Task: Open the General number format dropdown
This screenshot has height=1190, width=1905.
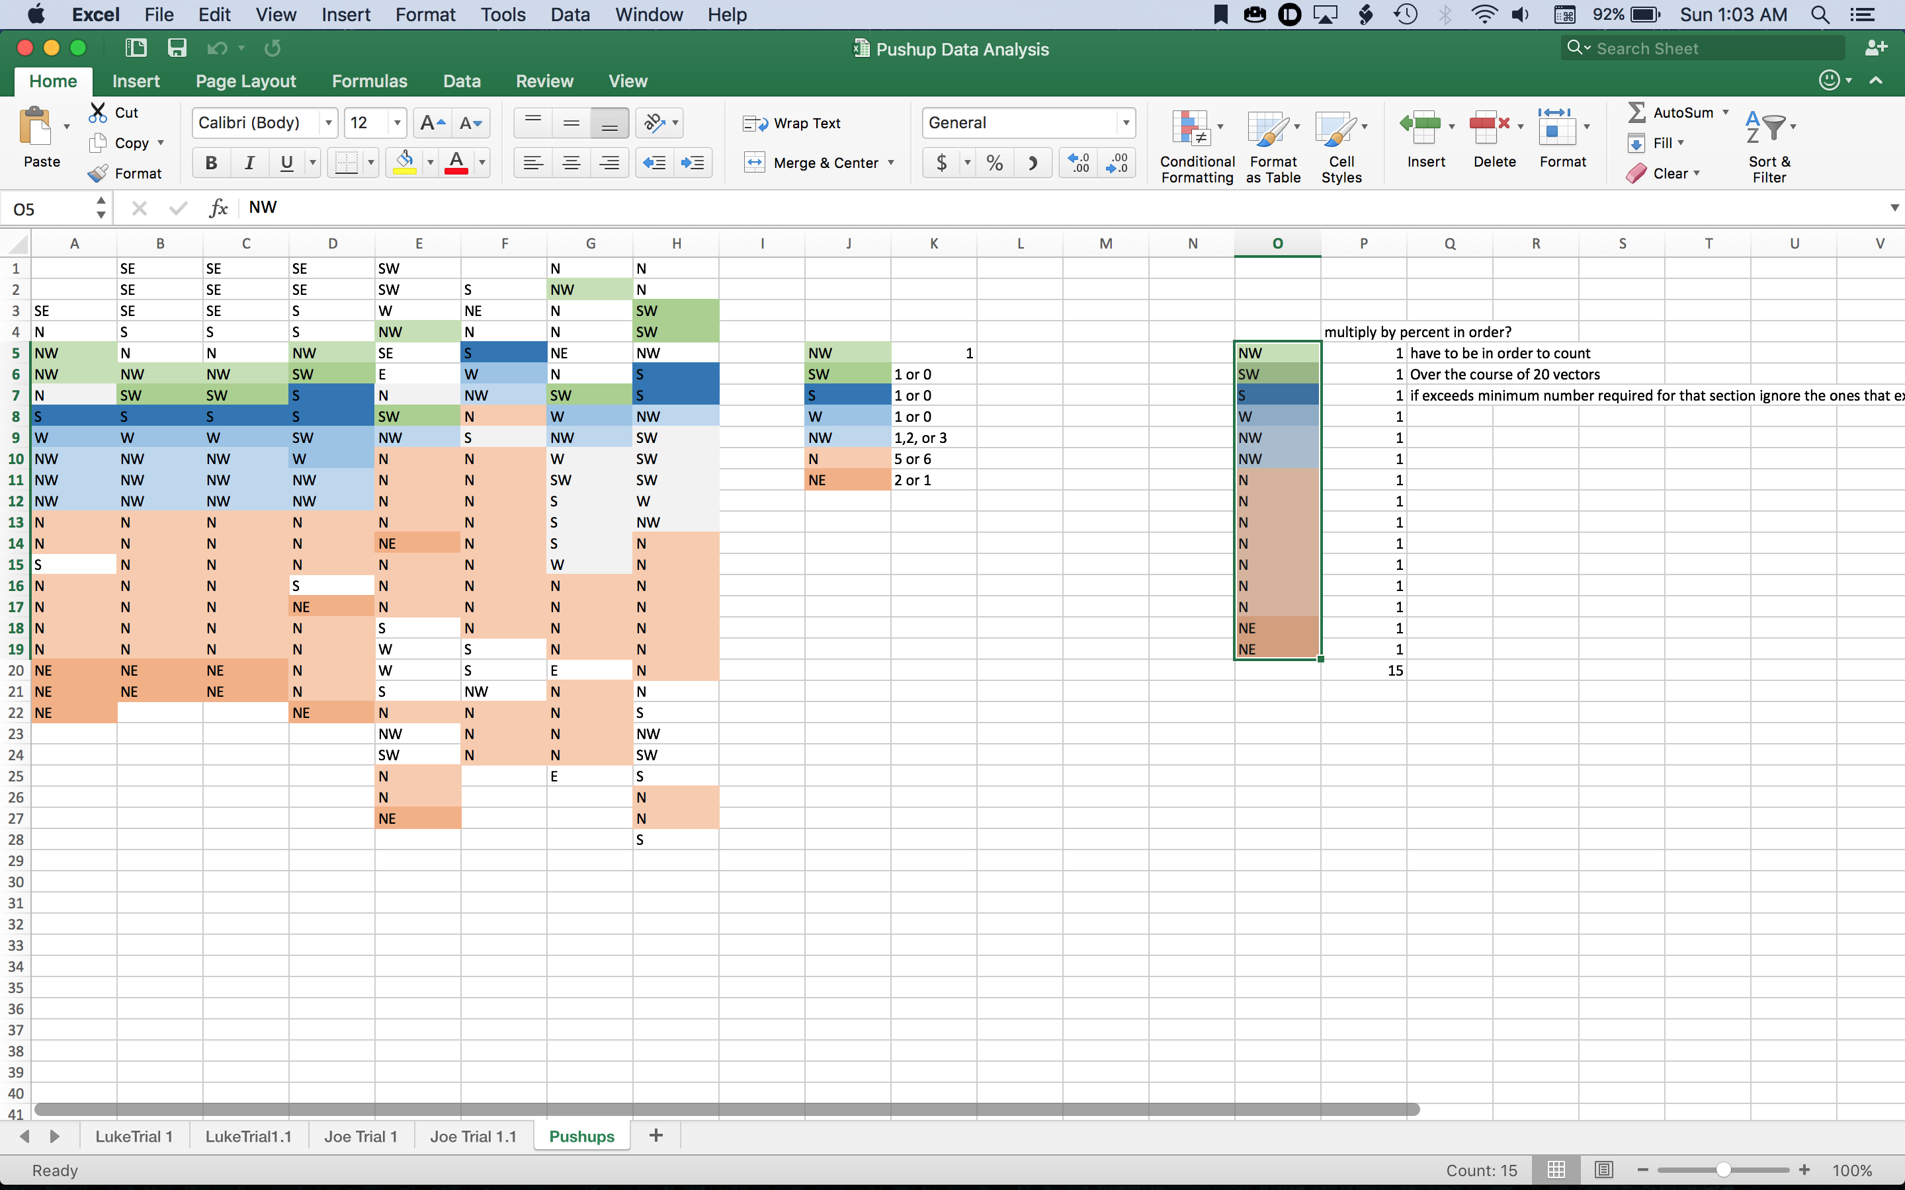Action: [x=1126, y=123]
